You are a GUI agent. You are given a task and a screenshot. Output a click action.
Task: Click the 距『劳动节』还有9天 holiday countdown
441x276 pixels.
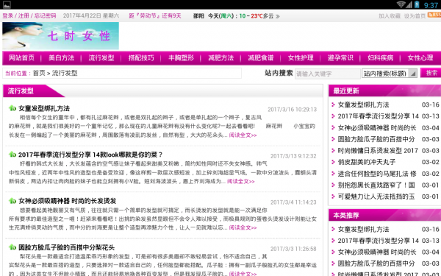[155, 15]
